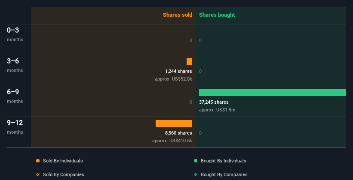Click the 1,244 shares value
353x180 pixels.
(x=178, y=72)
